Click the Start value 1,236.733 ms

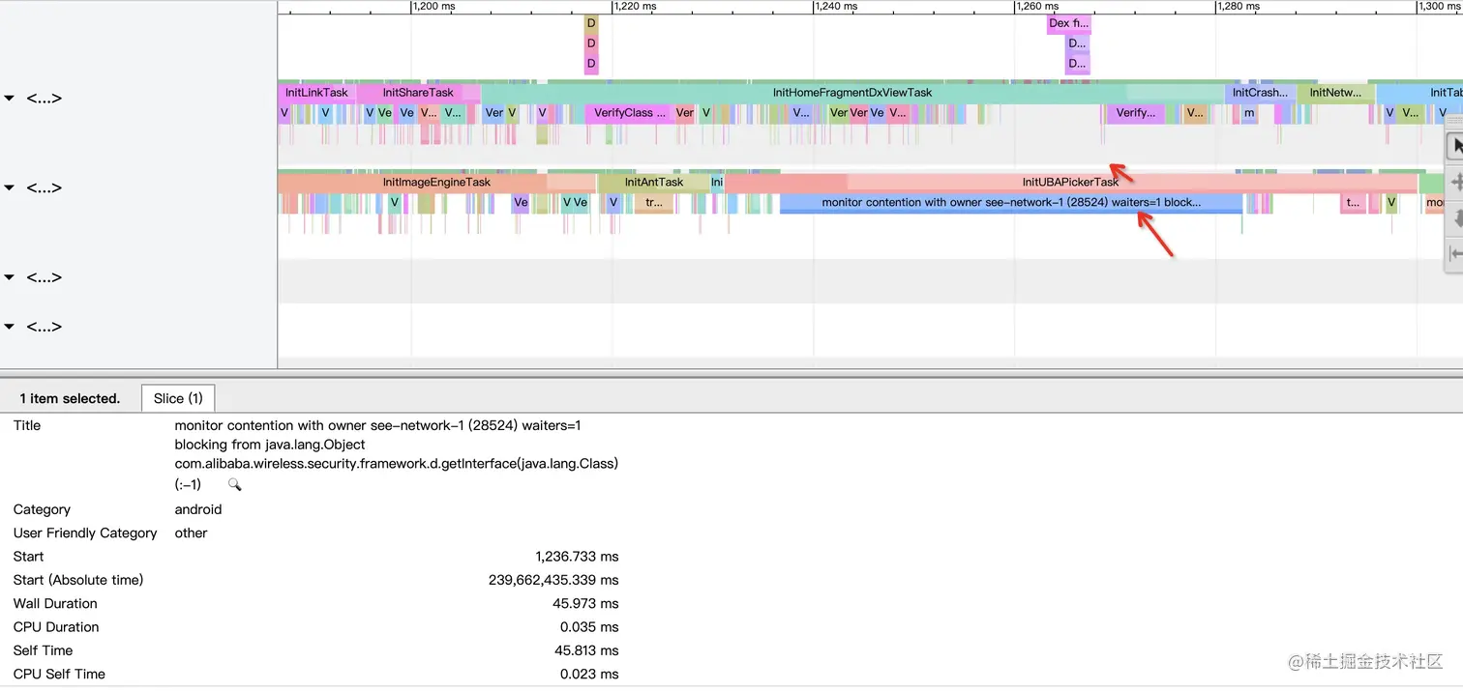577,557
